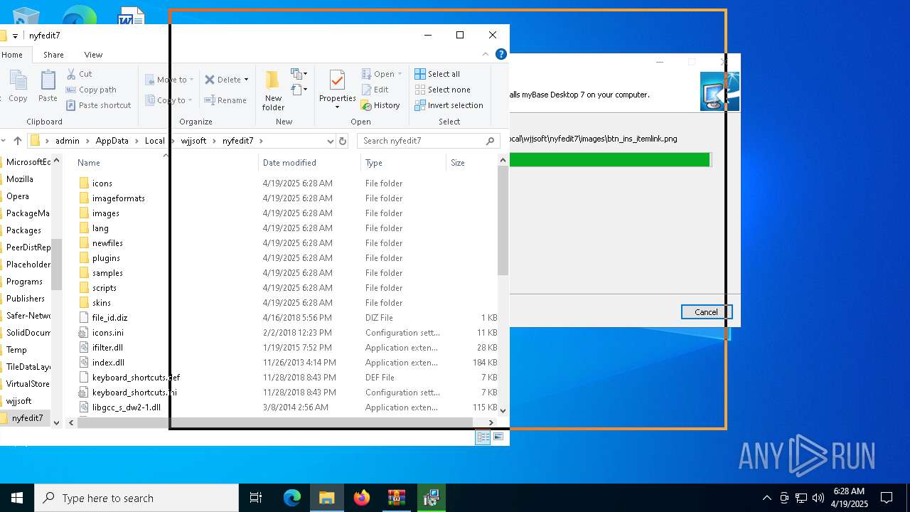Open File Explorer taskbar icon
The image size is (910, 512).
click(327, 498)
